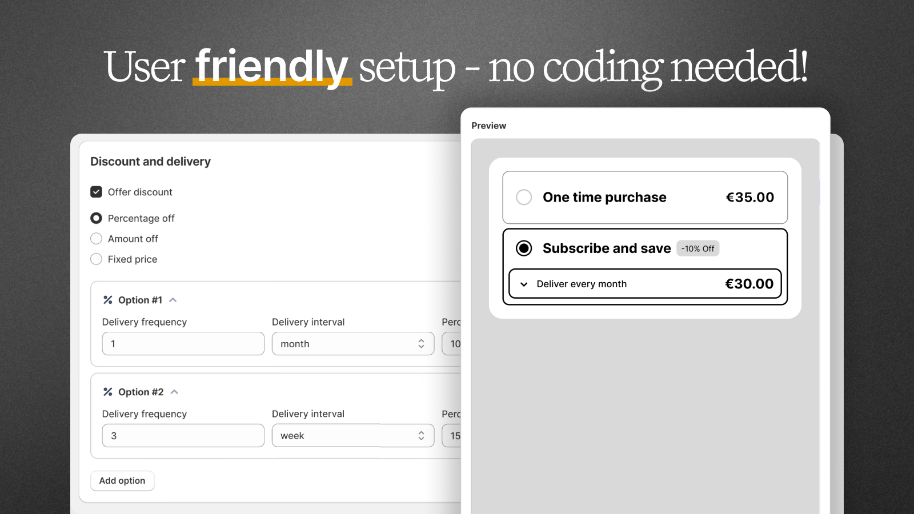Select Subscribe and save radio button

click(x=524, y=248)
